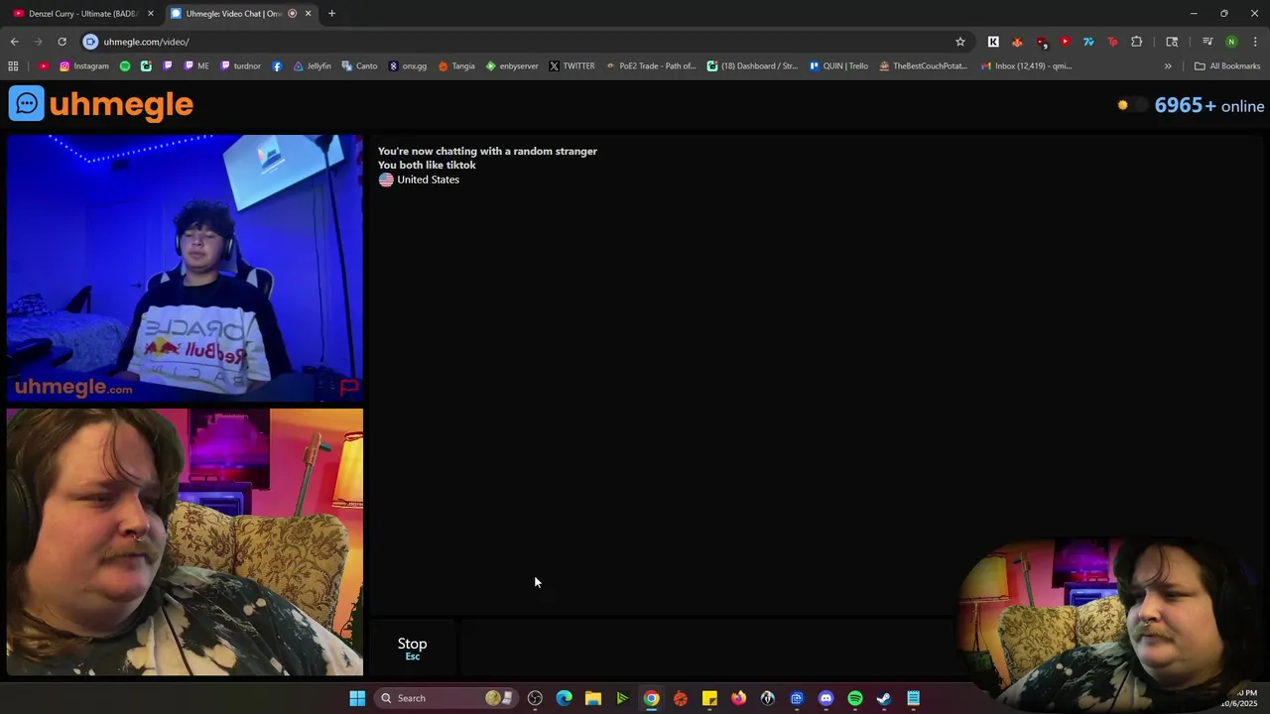The height and width of the screenshot is (714, 1270).
Task: Open the ME Twitch bookmark
Action: (x=196, y=66)
